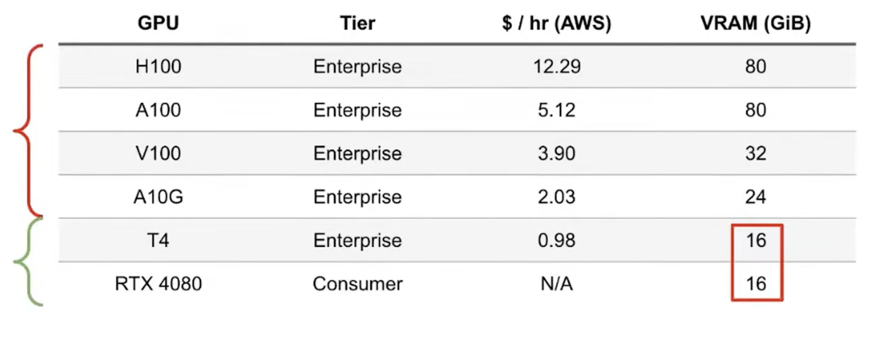Select the 24 VRAM value

click(x=755, y=197)
